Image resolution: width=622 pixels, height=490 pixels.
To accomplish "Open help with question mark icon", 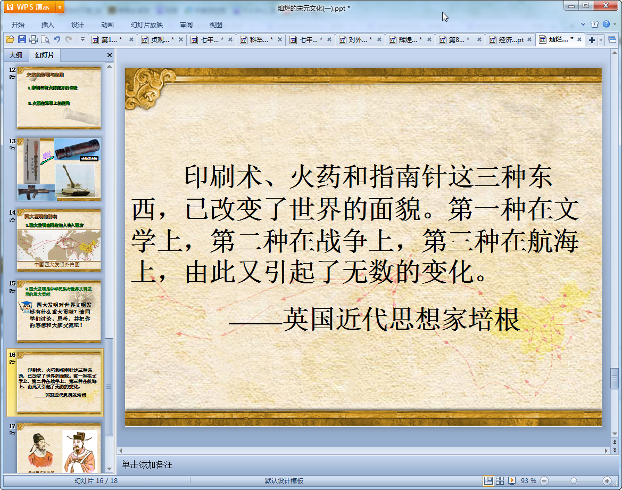I will point(606,24).
